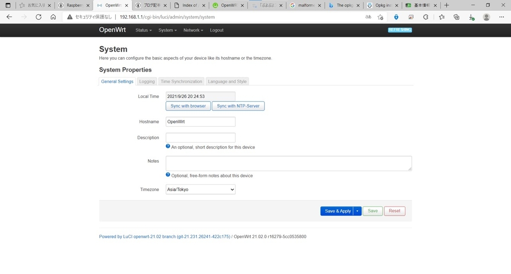Open the General Settings tab
Image resolution: width=511 pixels, height=274 pixels.
point(117,81)
